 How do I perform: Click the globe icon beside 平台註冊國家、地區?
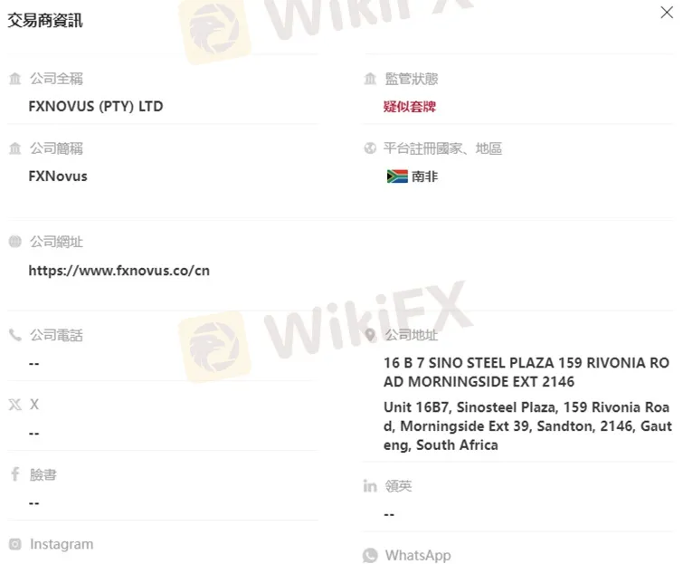click(370, 148)
